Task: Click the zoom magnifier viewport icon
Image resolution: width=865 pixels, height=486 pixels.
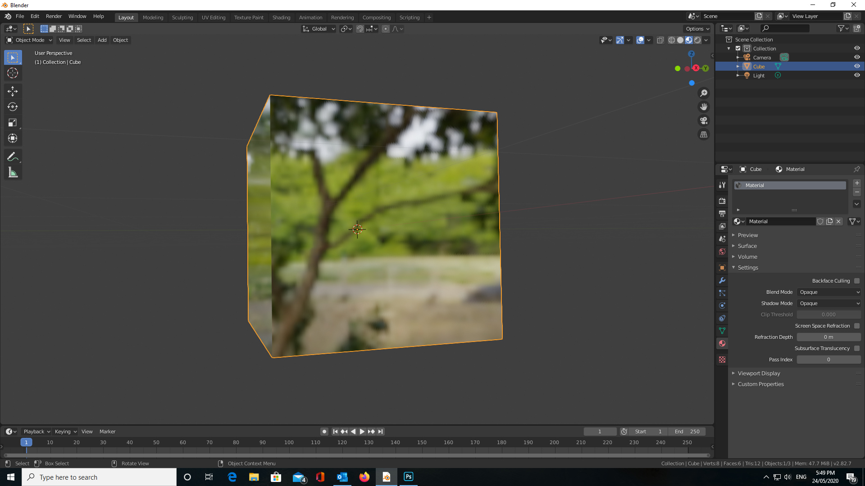Action: pyautogui.click(x=704, y=93)
